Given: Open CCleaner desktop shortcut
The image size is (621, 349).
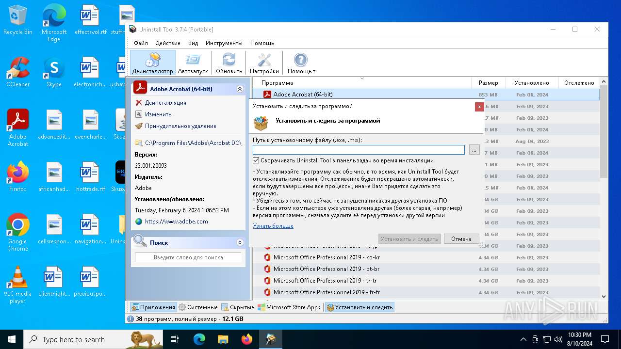Looking at the screenshot, I should click(18, 72).
